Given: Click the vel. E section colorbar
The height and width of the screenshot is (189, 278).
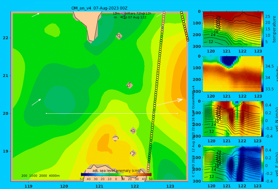Looking at the screenshot, I should pos(262,164).
